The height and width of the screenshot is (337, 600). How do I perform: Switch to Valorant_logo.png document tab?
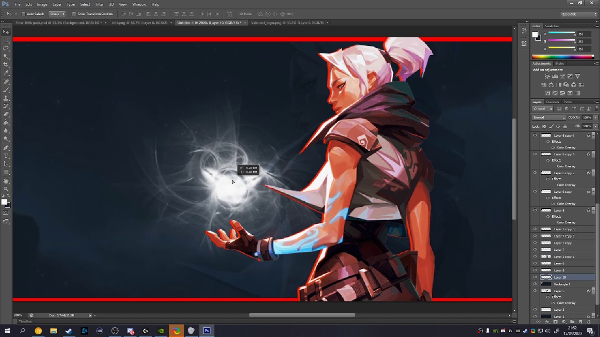287,22
